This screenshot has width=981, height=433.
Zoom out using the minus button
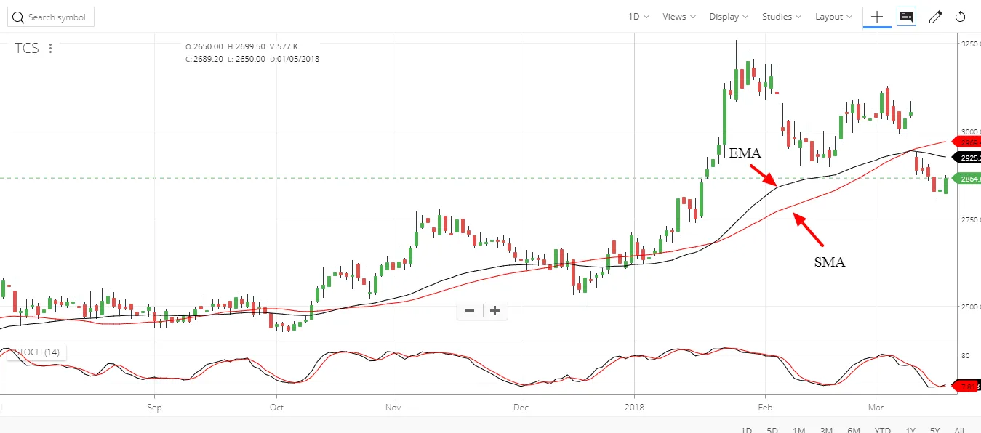pos(469,311)
